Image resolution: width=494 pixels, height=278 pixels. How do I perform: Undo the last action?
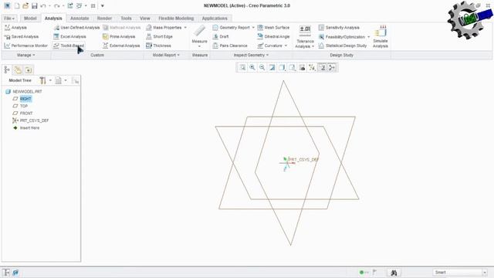tap(43, 5)
